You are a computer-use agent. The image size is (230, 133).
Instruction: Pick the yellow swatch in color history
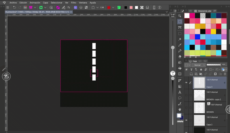tap(214, 31)
